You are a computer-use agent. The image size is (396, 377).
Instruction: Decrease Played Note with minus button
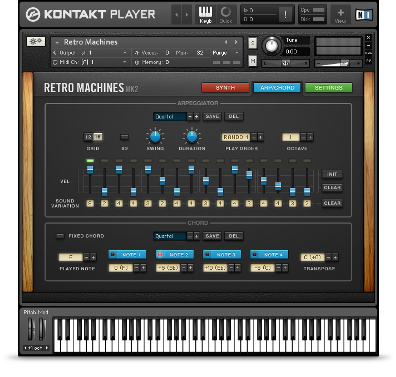[86, 257]
